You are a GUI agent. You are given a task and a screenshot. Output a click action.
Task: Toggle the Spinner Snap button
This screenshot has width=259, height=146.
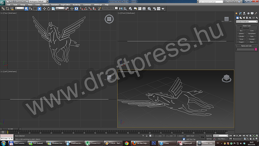[x=94, y=9]
